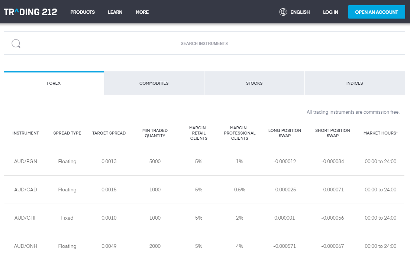Select the FOREX tab

(x=54, y=83)
